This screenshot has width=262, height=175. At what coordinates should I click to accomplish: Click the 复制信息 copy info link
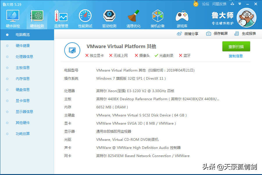[x=236, y=56]
